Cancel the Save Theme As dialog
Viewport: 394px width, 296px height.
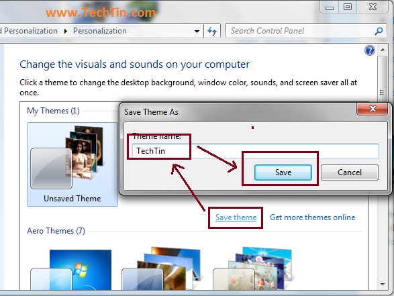pos(350,172)
